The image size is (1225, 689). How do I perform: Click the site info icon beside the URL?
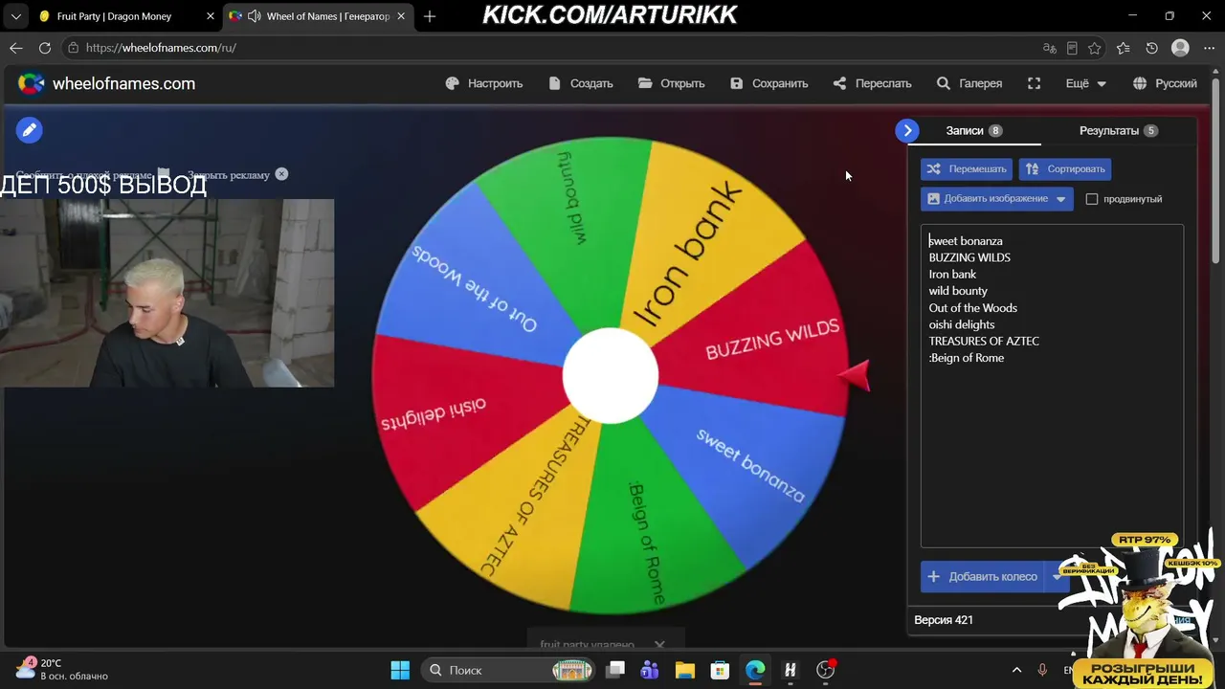point(74,48)
